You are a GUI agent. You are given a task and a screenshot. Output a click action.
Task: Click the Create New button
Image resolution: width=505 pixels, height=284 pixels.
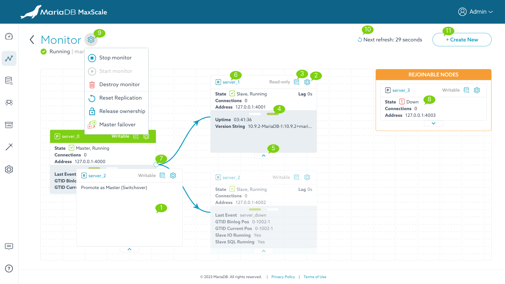[x=462, y=40]
